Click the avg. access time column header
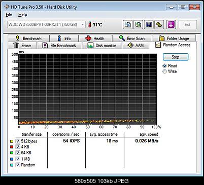Screen dimensions: 204x185 [x=104, y=134]
